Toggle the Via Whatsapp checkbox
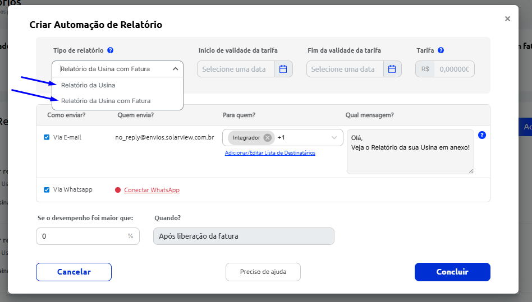 click(47, 190)
